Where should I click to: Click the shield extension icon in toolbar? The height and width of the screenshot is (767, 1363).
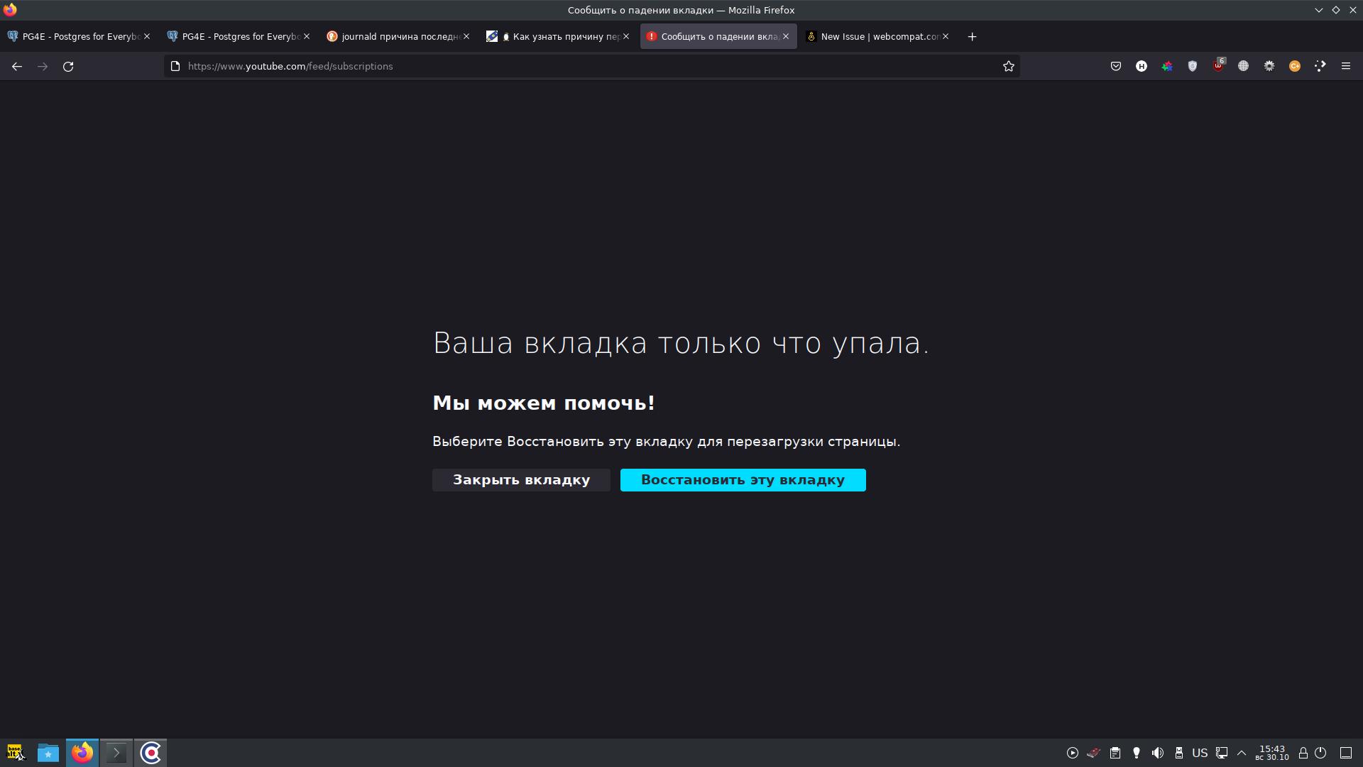1193,66
